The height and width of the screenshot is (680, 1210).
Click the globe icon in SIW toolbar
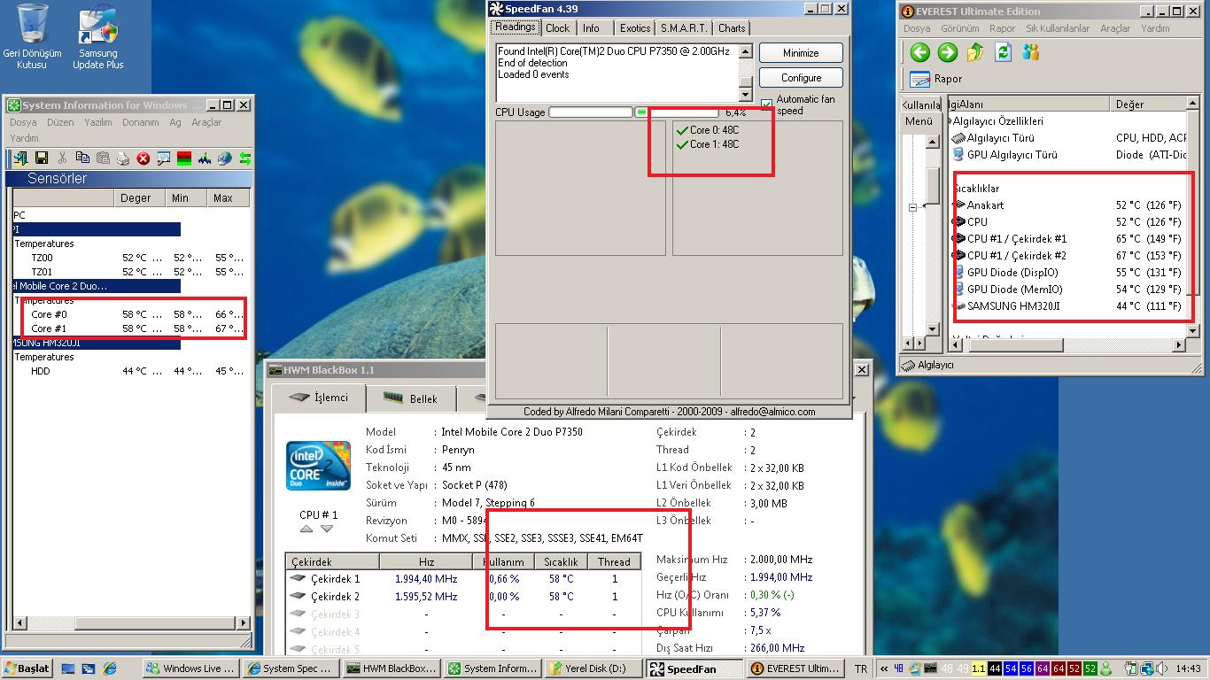tap(225, 158)
